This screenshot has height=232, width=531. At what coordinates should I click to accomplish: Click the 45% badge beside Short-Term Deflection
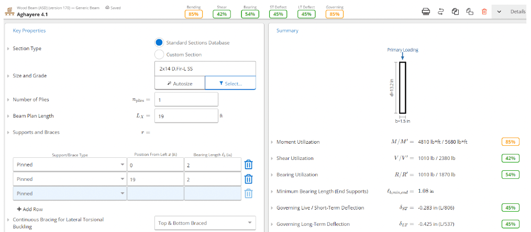[511, 207]
